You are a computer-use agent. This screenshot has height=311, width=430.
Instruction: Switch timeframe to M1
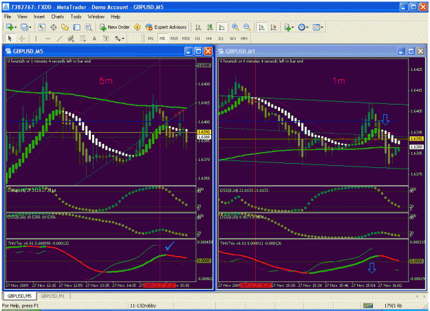(151, 39)
